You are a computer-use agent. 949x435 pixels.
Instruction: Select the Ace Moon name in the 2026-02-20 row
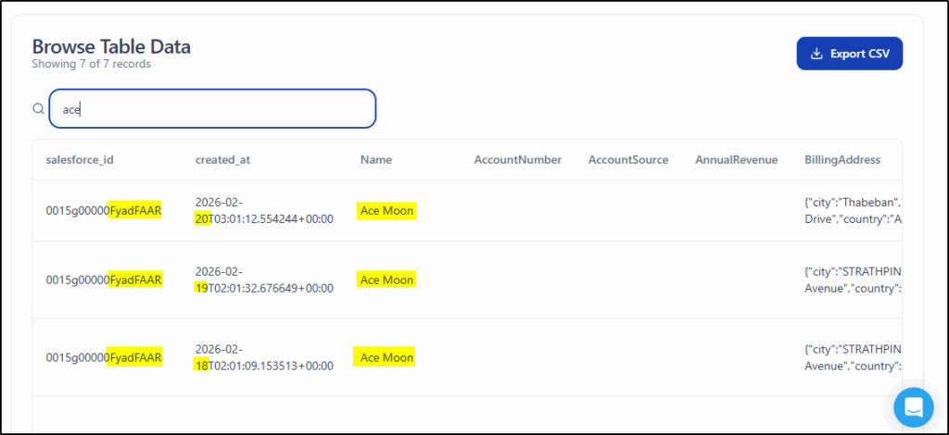(386, 211)
